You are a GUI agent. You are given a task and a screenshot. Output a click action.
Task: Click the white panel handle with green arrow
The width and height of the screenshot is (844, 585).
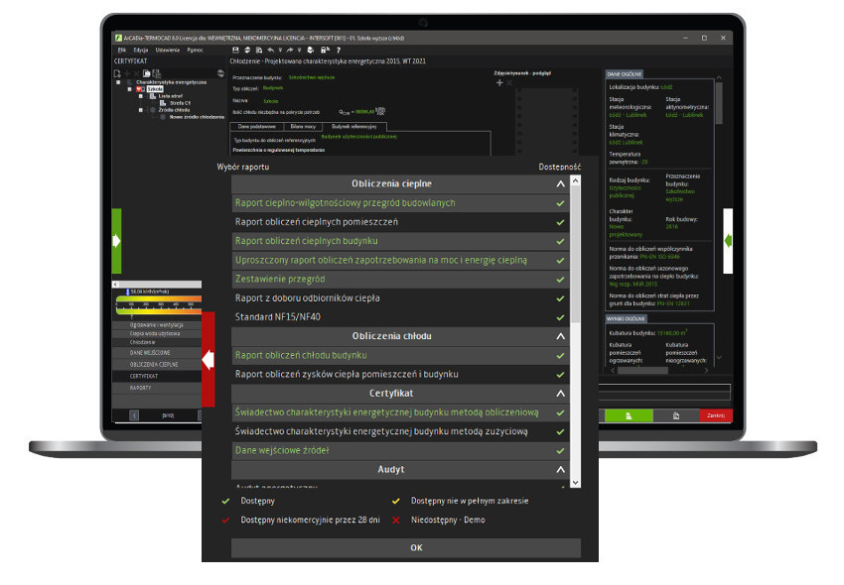tap(728, 241)
